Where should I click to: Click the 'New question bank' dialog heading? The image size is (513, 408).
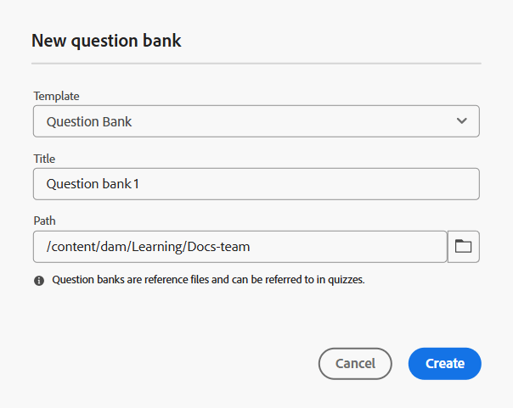pyautogui.click(x=106, y=41)
